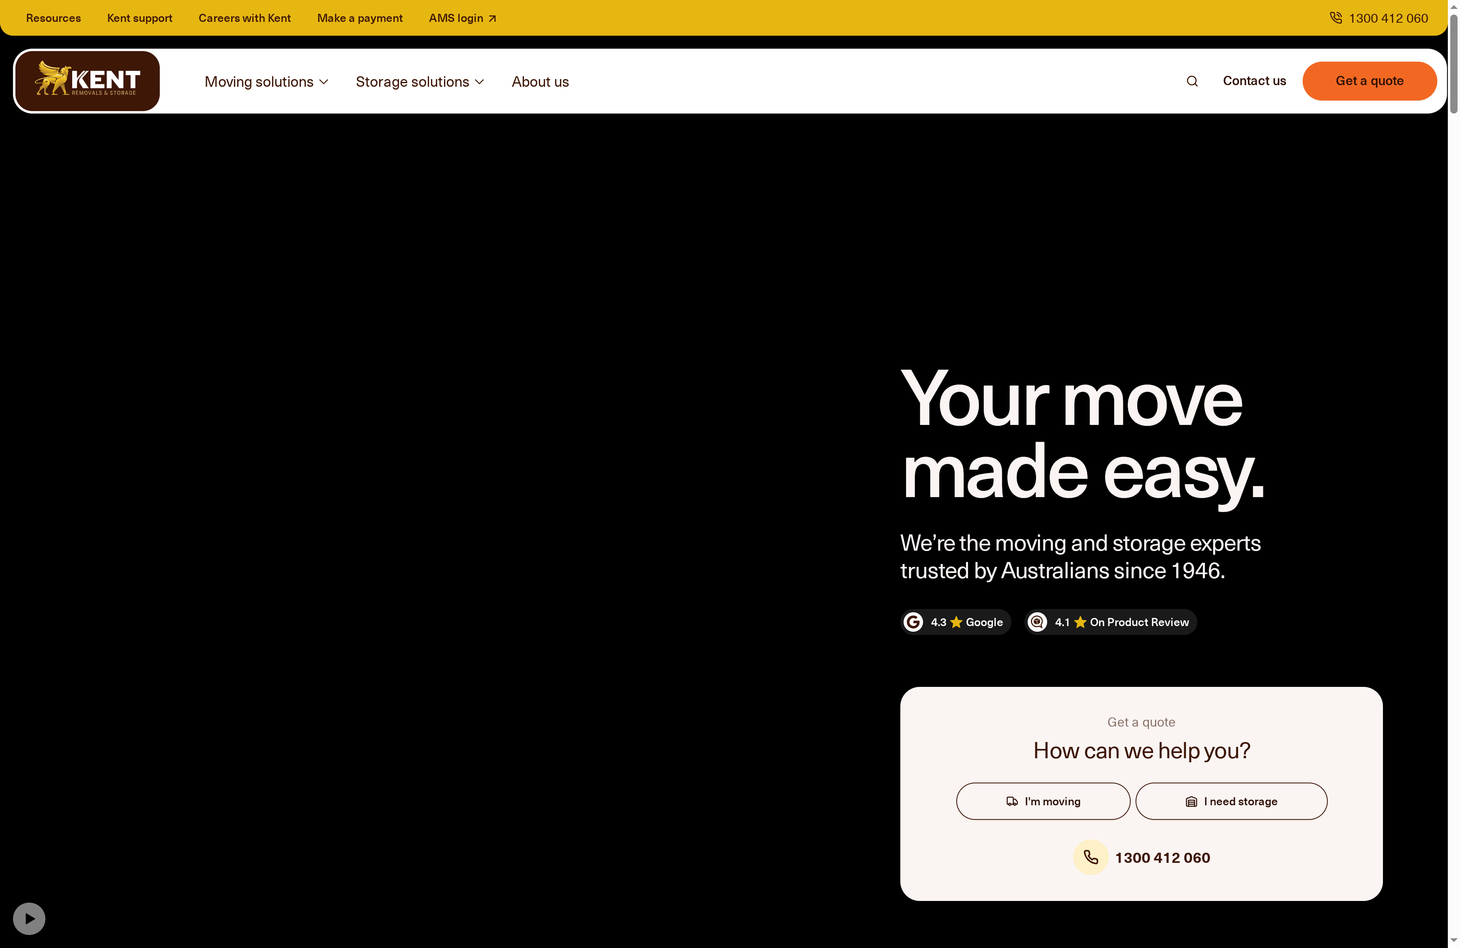The height and width of the screenshot is (948, 1460).
Task: Click the scrollbar down arrow
Action: point(1454,940)
